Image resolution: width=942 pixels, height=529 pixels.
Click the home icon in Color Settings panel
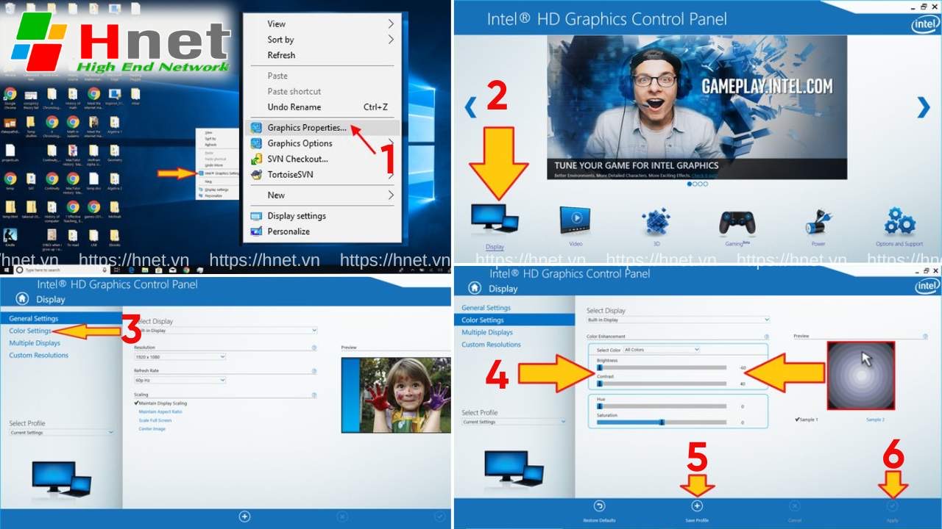pyautogui.click(x=475, y=288)
